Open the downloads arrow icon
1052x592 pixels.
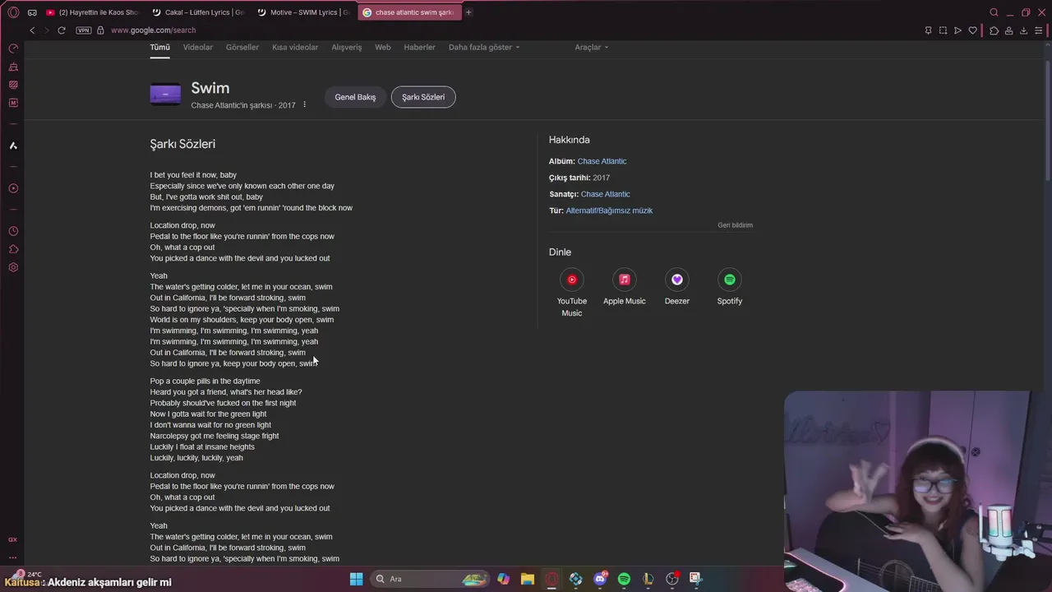point(1023,30)
